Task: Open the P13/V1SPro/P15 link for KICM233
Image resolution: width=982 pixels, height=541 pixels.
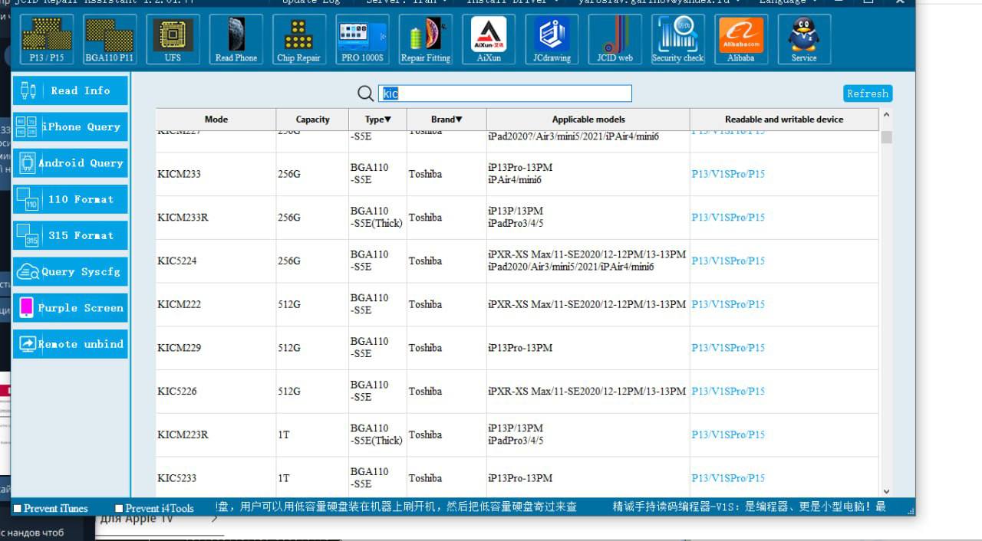Action: tap(728, 174)
